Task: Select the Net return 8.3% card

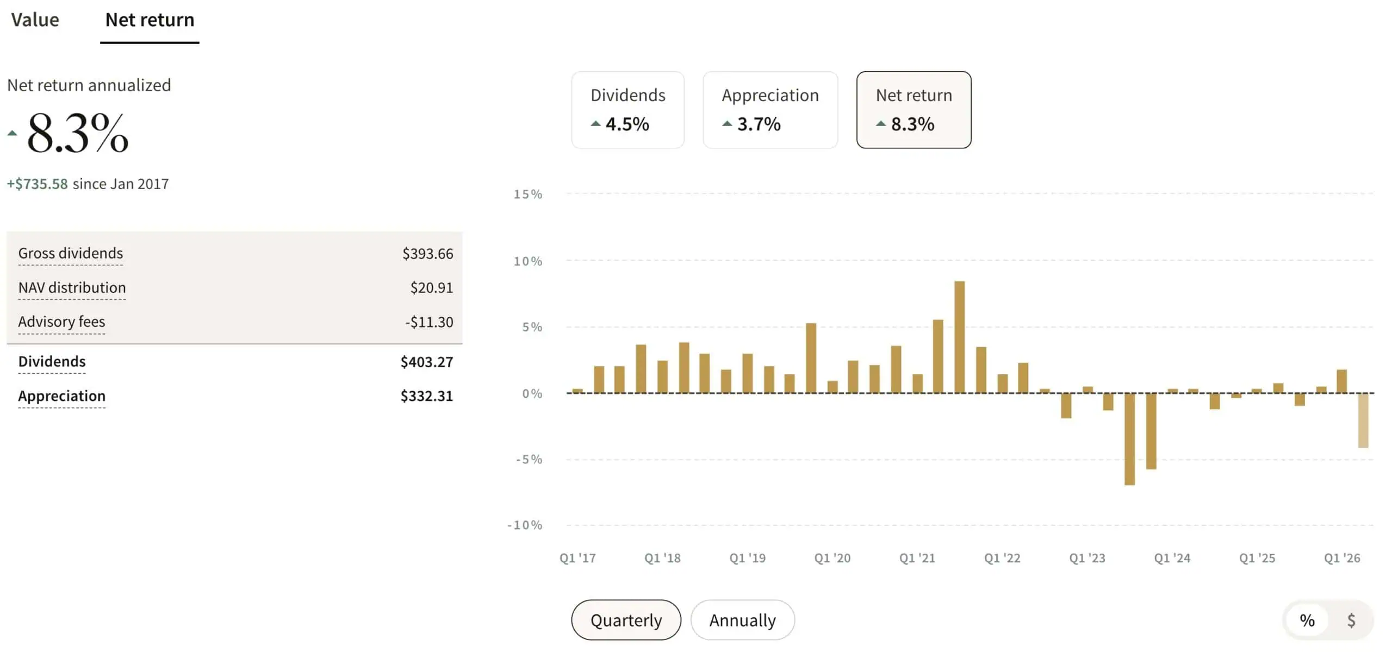Action: click(913, 109)
